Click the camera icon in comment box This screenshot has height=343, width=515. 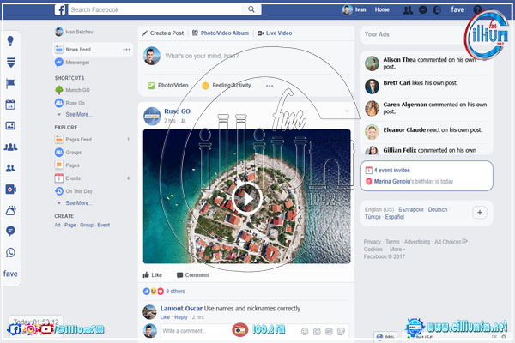317,330
